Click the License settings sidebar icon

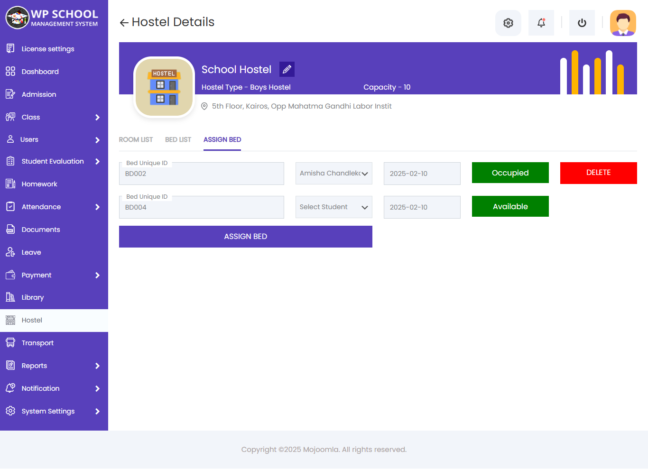click(x=10, y=48)
